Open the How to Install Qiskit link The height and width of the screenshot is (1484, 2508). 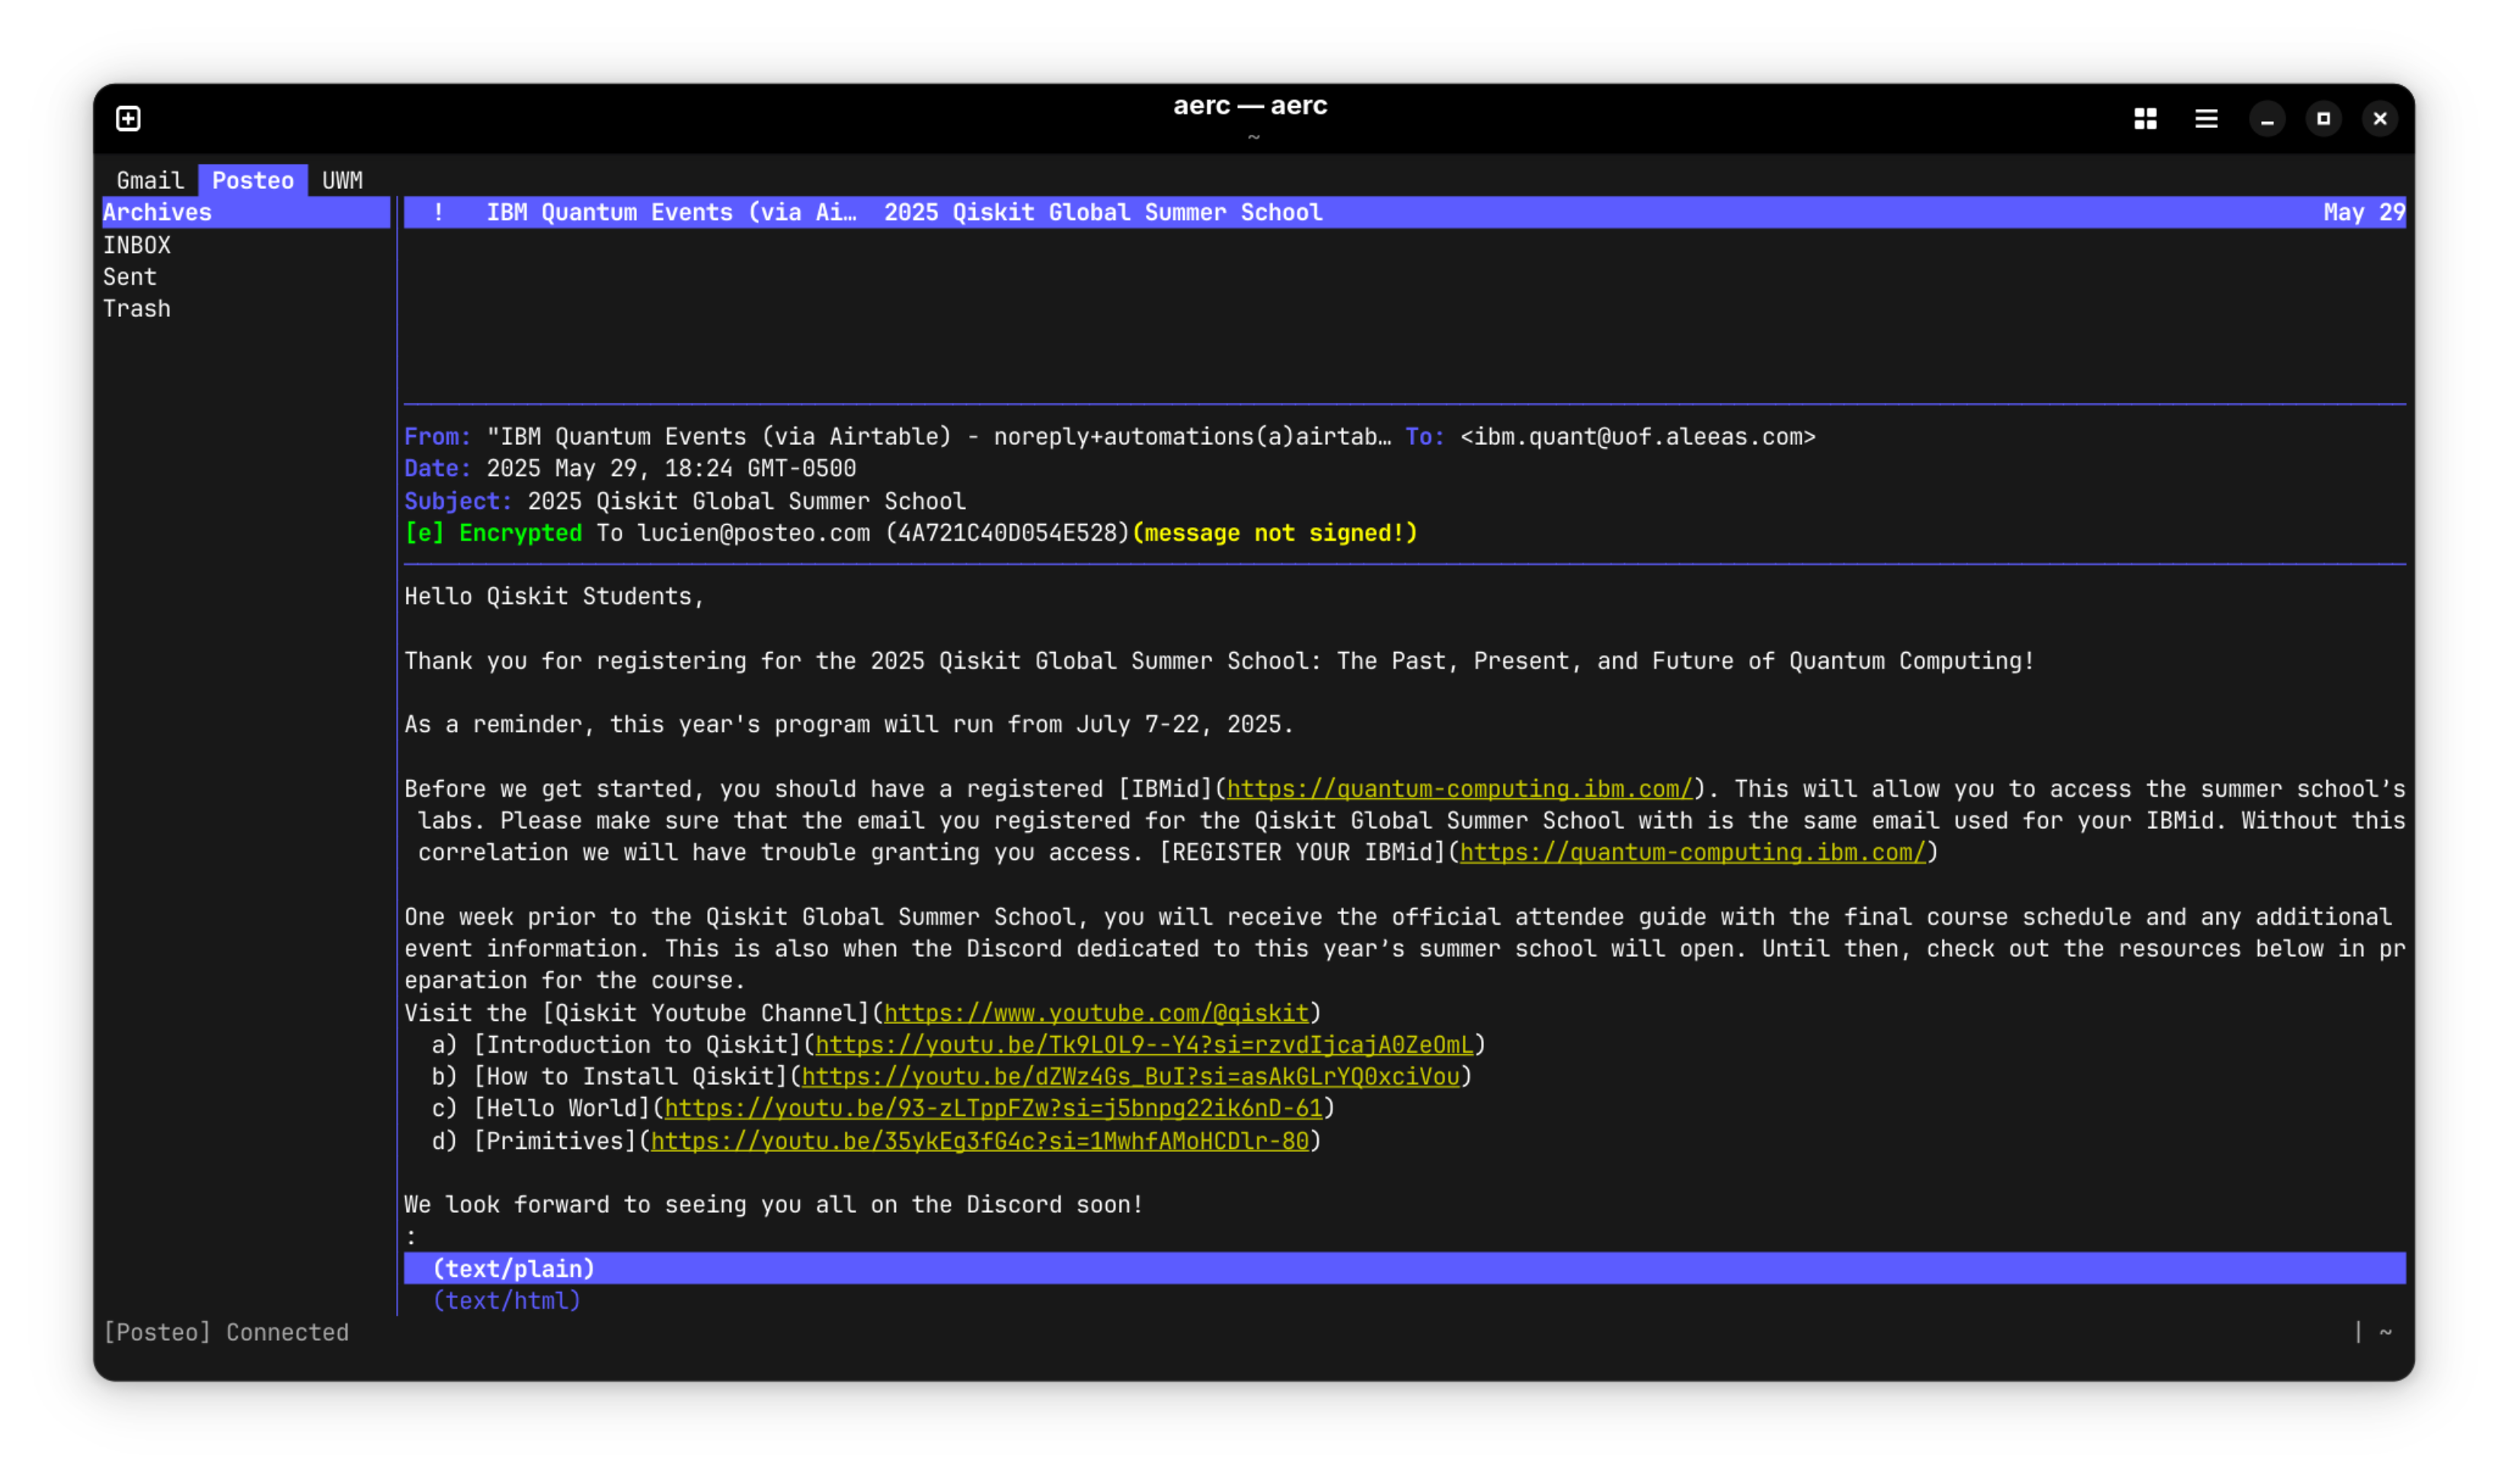1130,1077
